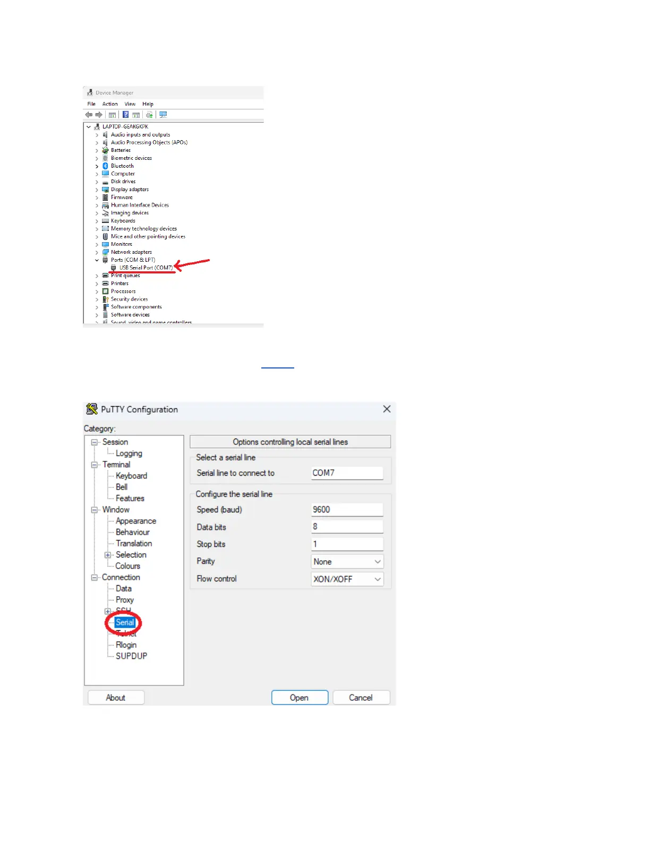This screenshot has height=841, width=650.
Task: Click the Biometric devices fingerprint icon
Action: [x=105, y=158]
